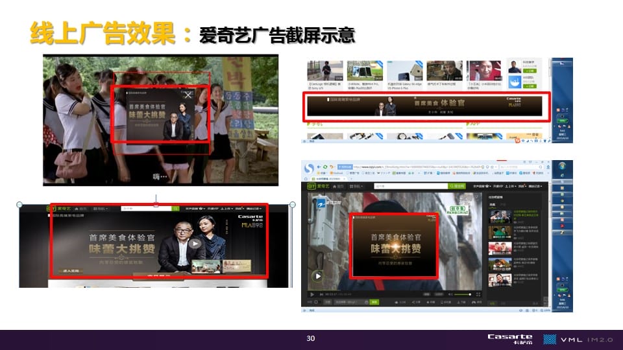Play the banner video with round play button
This screenshot has width=623, height=350.
[x=194, y=244]
